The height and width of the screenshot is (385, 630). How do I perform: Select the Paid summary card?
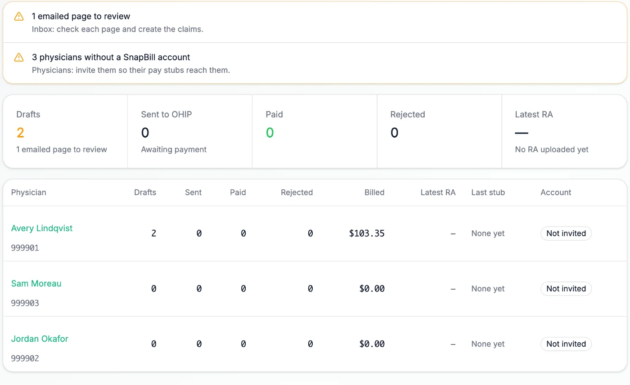[x=315, y=131]
